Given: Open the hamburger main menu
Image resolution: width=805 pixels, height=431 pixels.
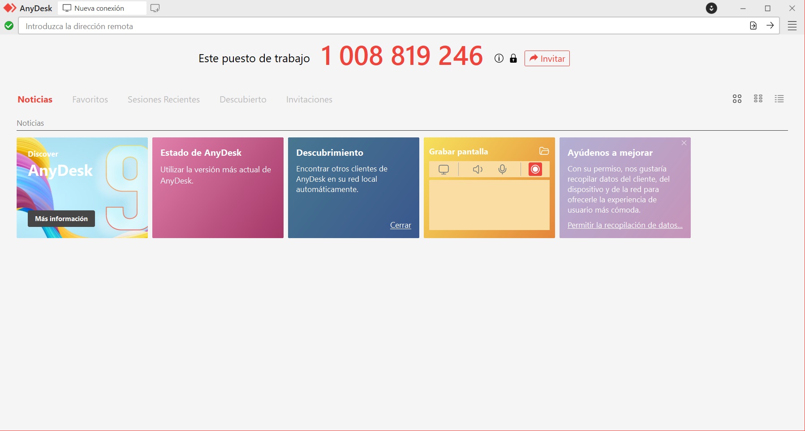Looking at the screenshot, I should [x=792, y=26].
